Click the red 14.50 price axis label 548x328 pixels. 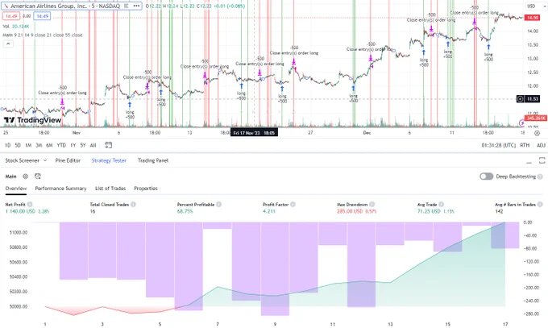(x=532, y=18)
